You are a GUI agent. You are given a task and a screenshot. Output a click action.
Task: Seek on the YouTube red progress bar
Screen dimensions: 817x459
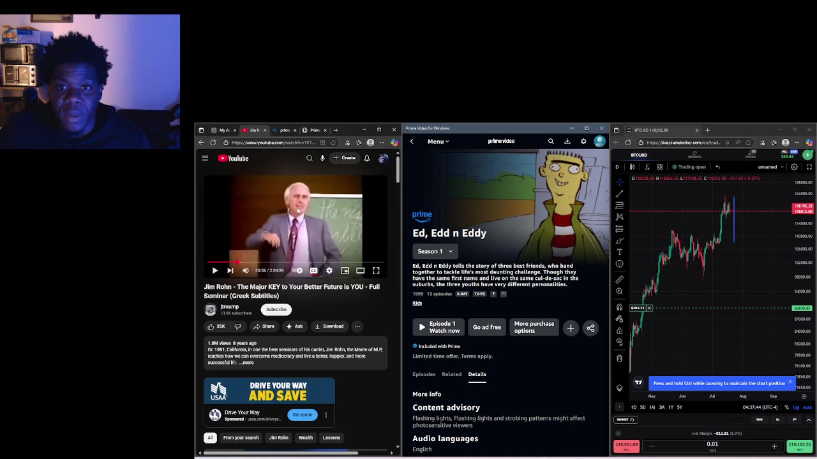click(296, 261)
